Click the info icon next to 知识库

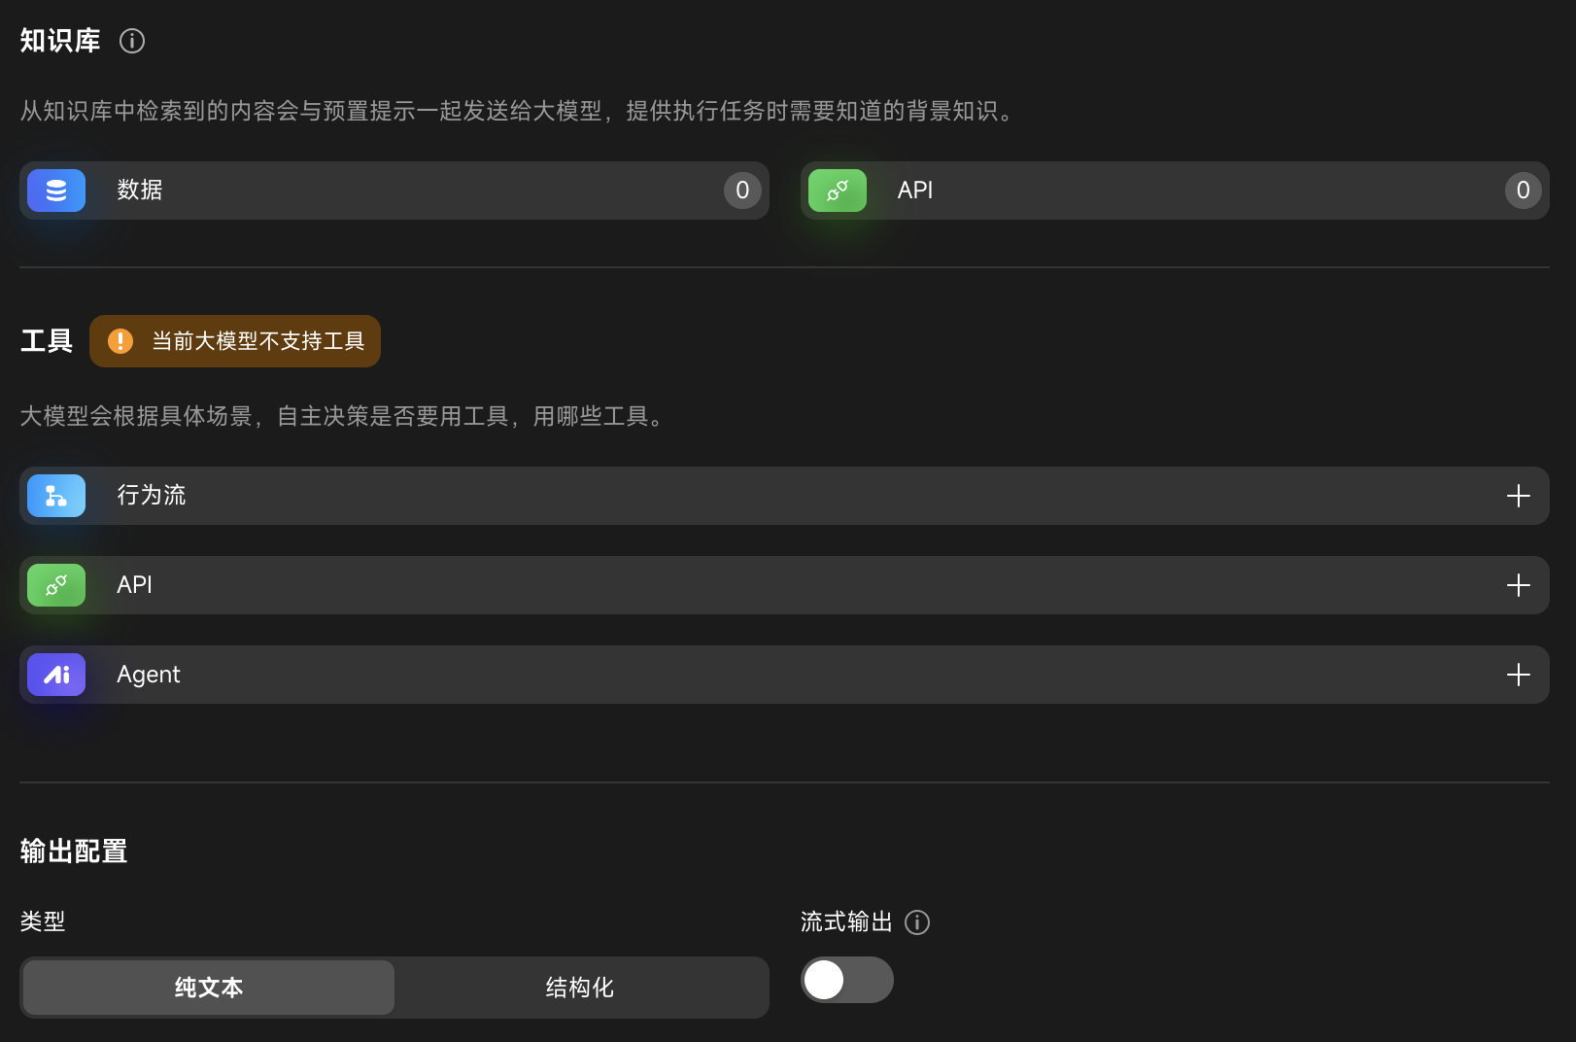point(132,41)
